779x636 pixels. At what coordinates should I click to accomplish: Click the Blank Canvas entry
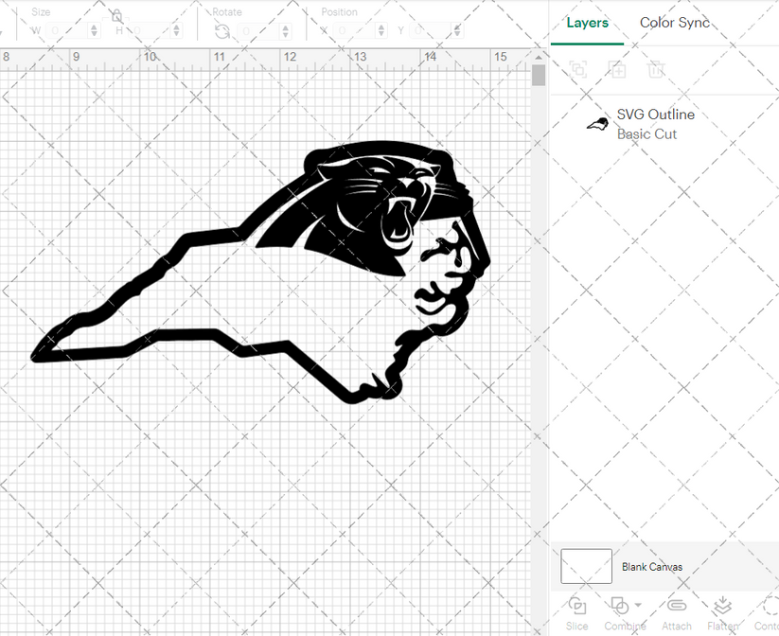[652, 566]
